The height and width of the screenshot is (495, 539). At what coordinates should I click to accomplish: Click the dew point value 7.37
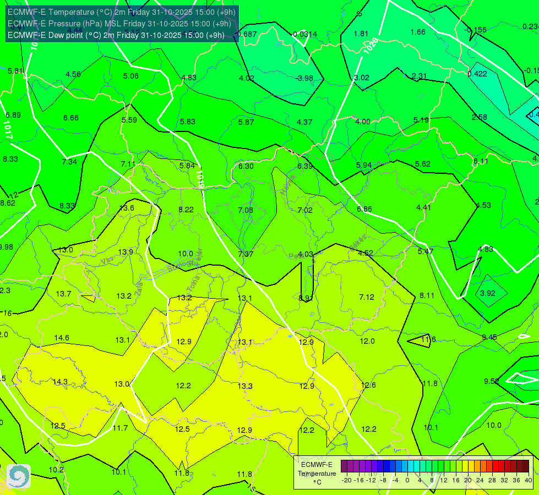click(x=246, y=254)
